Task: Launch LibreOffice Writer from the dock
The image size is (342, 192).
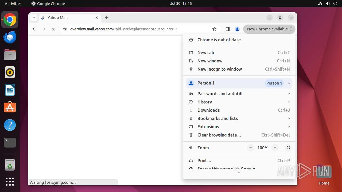Action: pos(10,90)
